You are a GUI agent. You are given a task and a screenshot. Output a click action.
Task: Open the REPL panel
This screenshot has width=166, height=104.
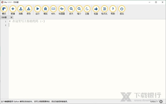[53, 10]
